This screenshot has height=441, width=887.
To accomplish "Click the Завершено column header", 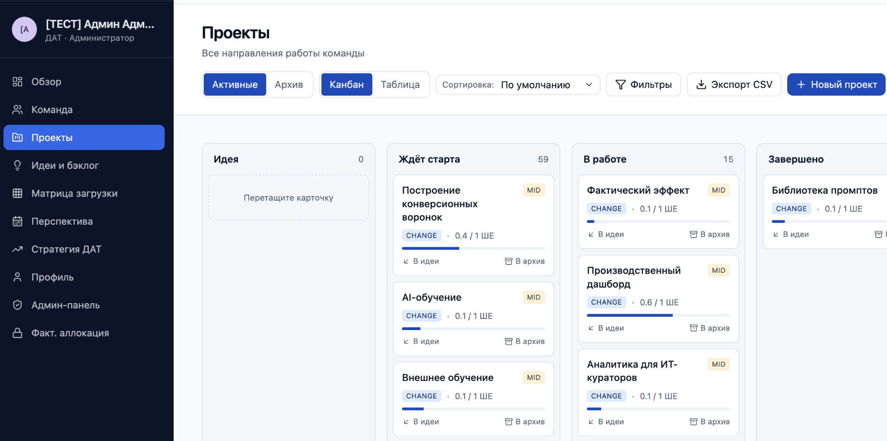I will (796, 159).
